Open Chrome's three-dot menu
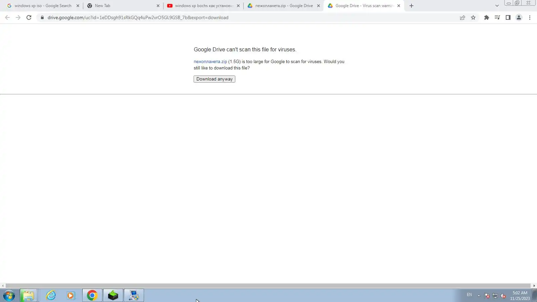Viewport: 537px width, 302px height. 530,17
